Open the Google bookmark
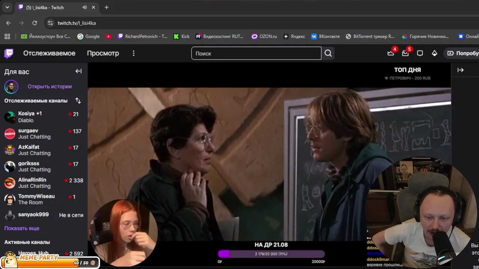 coord(88,36)
